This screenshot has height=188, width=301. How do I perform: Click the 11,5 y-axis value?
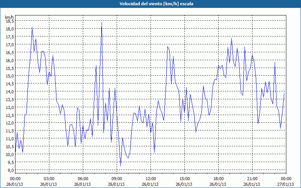[10, 130]
